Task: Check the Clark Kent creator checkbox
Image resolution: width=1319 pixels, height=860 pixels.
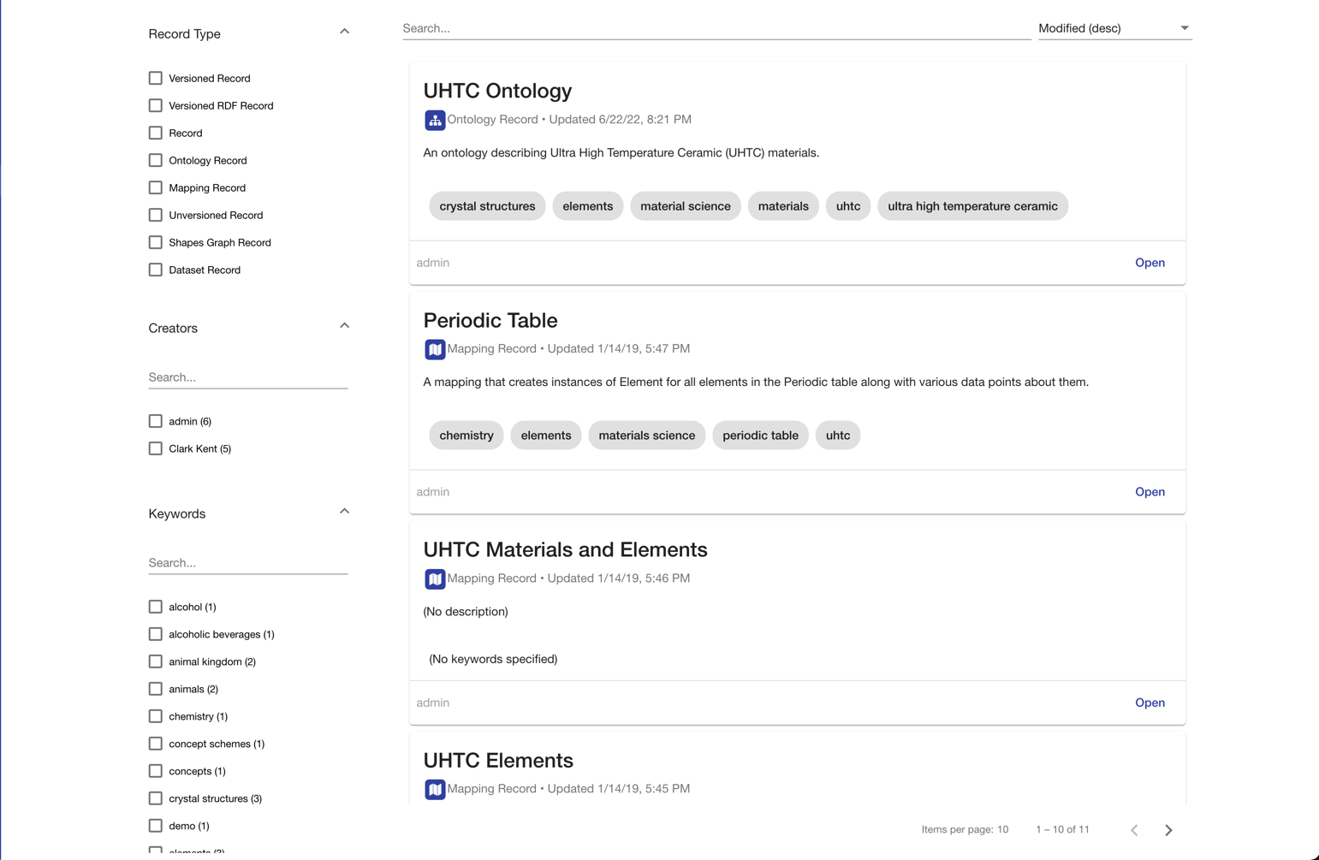Action: (x=155, y=448)
